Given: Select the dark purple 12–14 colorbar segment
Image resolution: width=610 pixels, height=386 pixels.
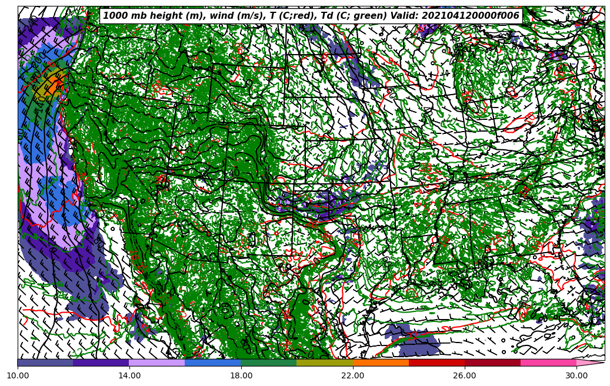Looking at the screenshot, I should pos(101,362).
